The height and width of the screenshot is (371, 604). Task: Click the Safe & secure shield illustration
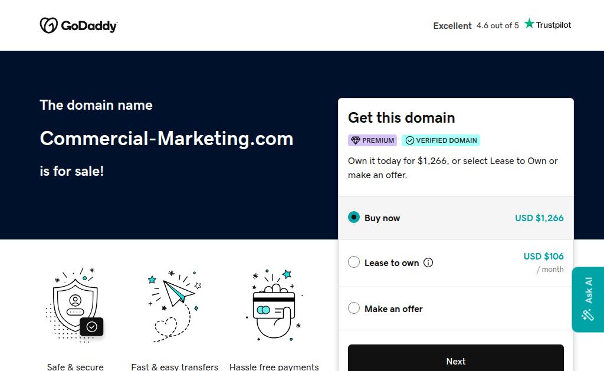click(x=75, y=305)
